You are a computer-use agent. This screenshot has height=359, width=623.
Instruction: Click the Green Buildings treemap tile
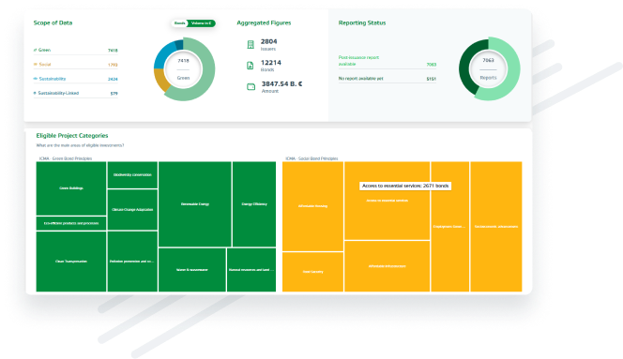71,188
